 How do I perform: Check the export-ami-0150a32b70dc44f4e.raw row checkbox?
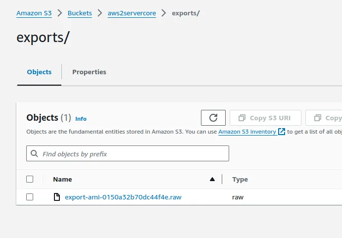coord(30,197)
